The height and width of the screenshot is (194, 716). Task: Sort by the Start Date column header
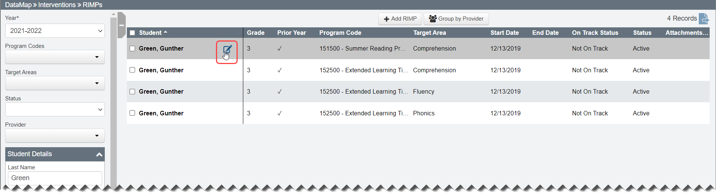pos(504,33)
